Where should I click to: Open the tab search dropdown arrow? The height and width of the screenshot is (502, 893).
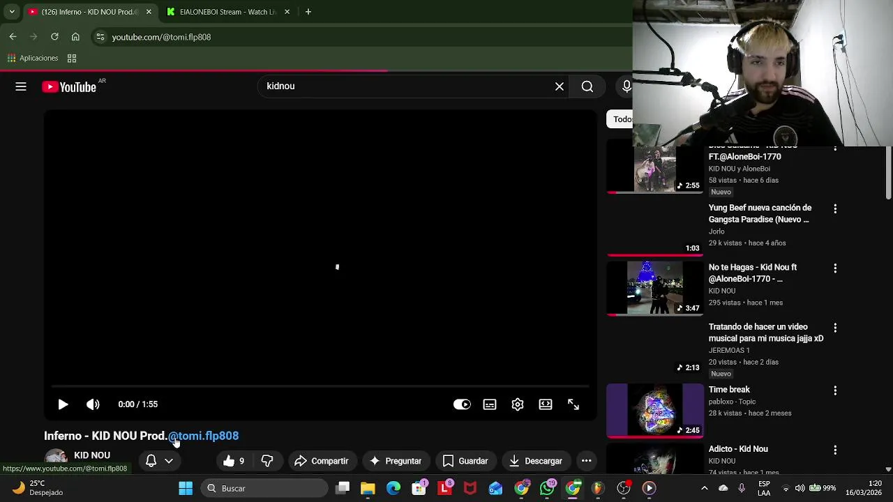click(12, 12)
